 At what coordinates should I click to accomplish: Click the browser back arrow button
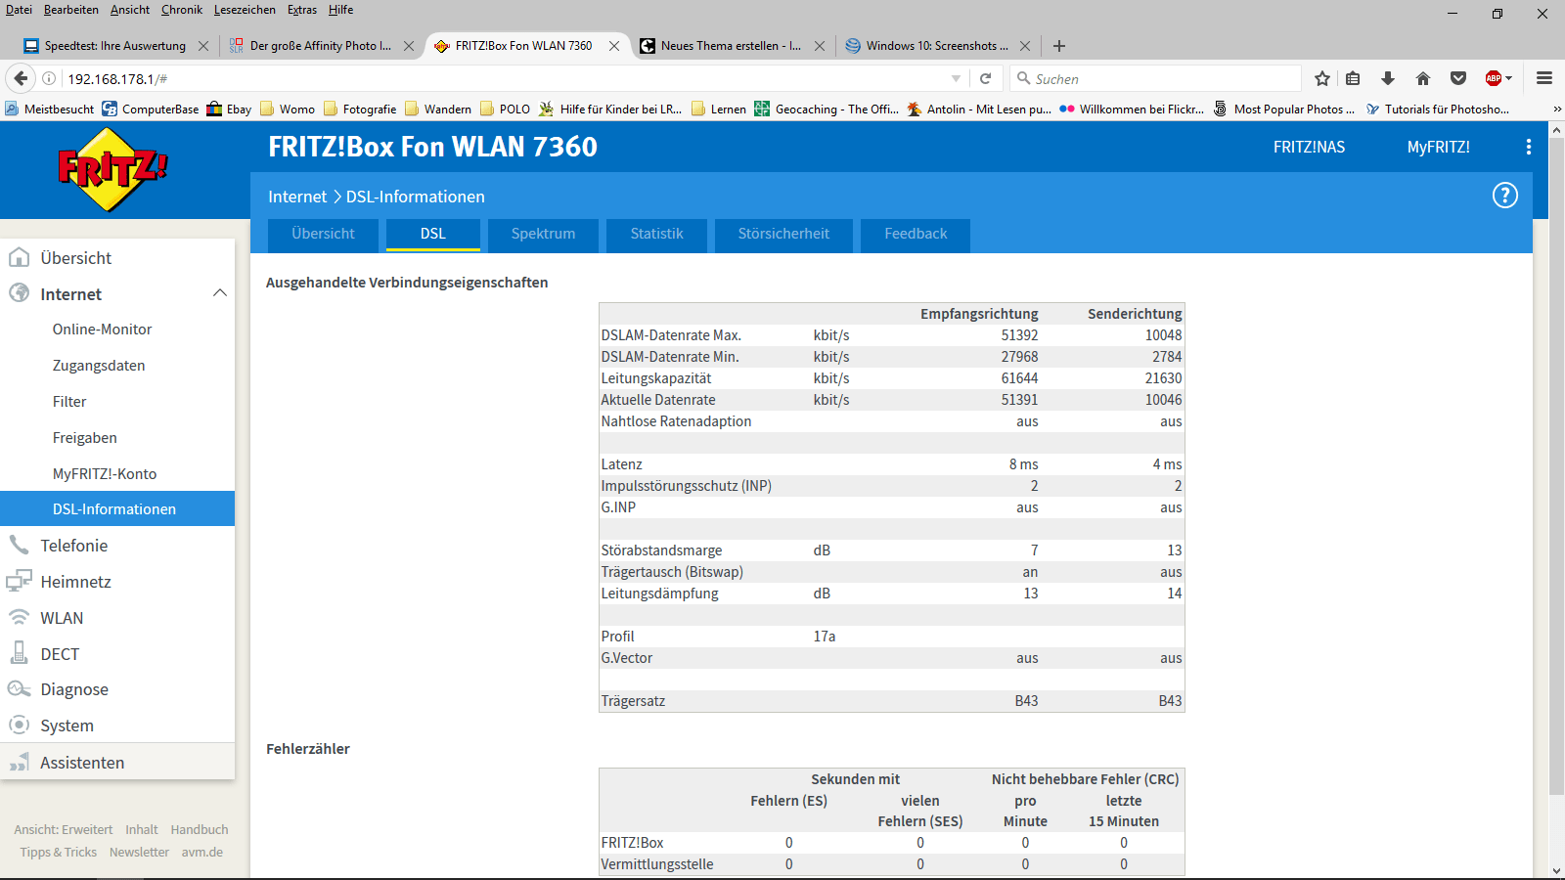[21, 78]
